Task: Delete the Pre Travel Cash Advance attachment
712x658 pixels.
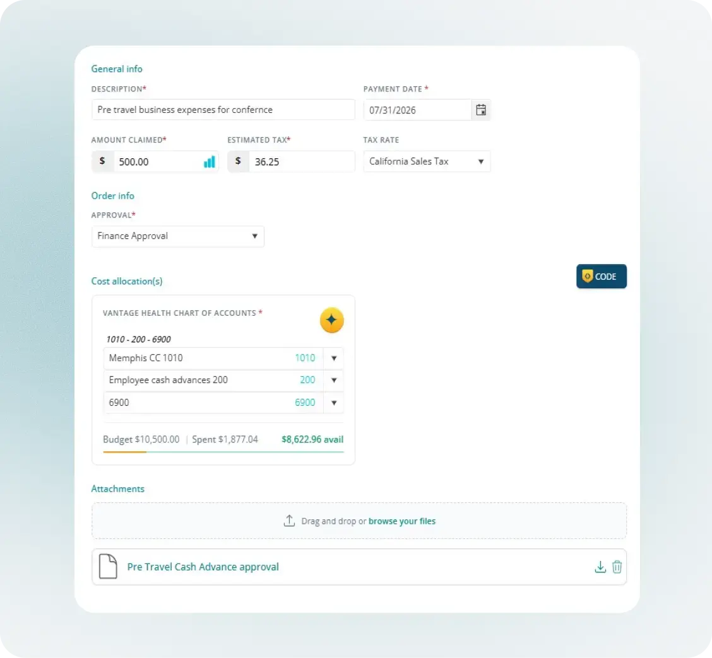Action: coord(617,567)
